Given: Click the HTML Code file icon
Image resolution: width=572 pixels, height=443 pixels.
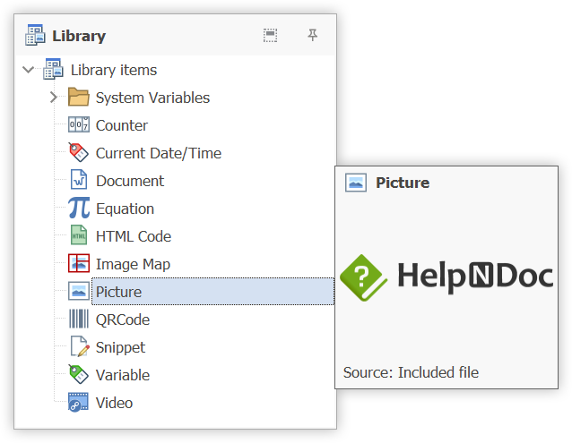Looking at the screenshot, I should tap(79, 235).
